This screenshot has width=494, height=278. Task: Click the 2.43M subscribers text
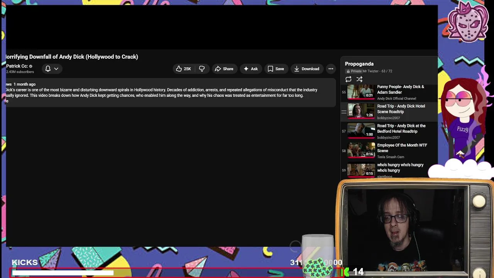pos(20,72)
